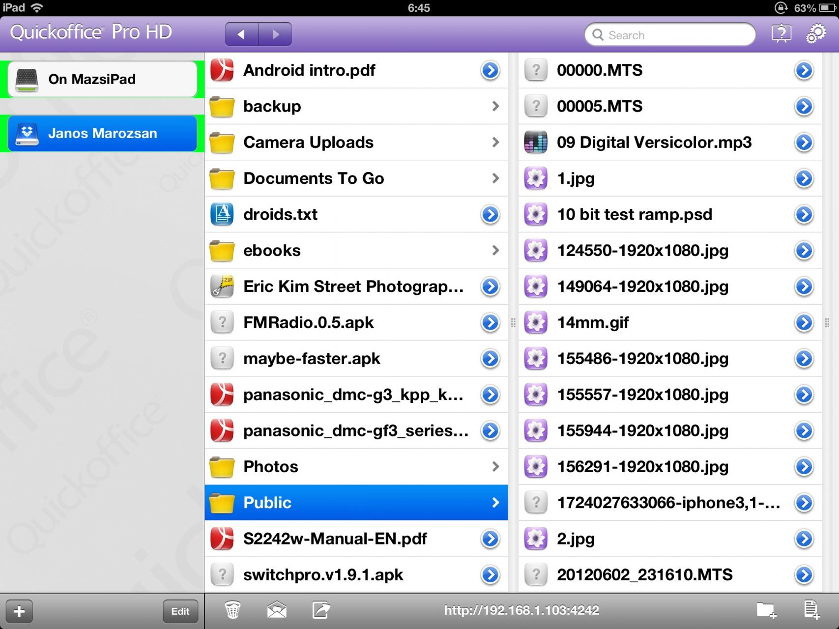Open panasonic_dmc-gf3_series… PDF file

pos(356,430)
